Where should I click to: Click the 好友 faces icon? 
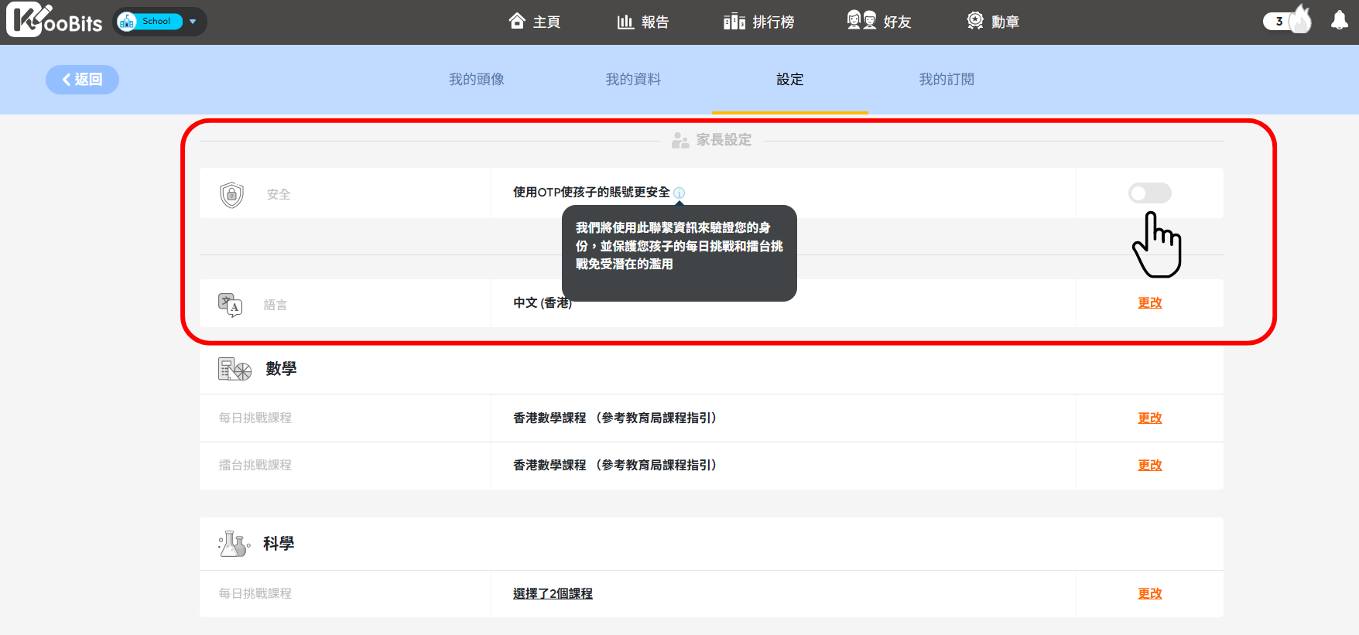861,20
